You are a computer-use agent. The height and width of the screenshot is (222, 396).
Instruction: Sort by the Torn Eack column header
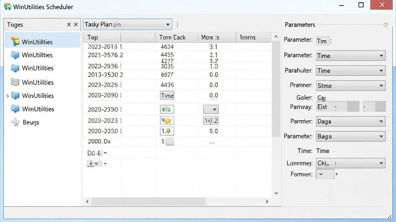(x=176, y=37)
